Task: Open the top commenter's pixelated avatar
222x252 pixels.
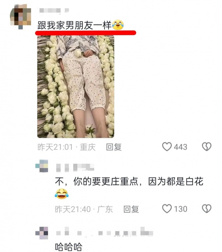Action: pos(20,17)
